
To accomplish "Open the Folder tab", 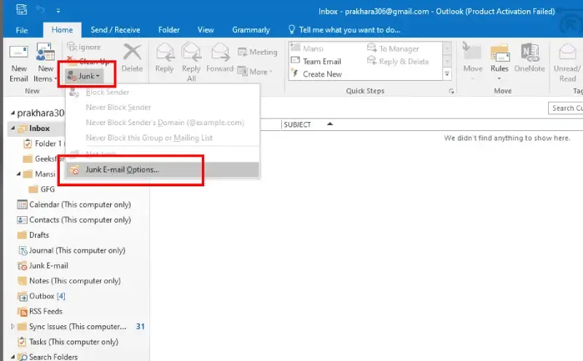I will pos(169,30).
